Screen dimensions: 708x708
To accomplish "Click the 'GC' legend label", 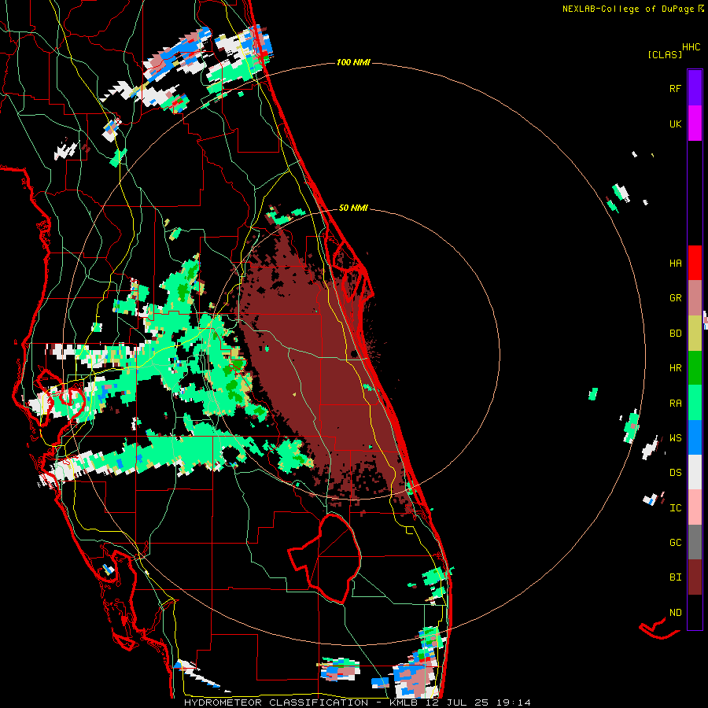I will 675,543.
